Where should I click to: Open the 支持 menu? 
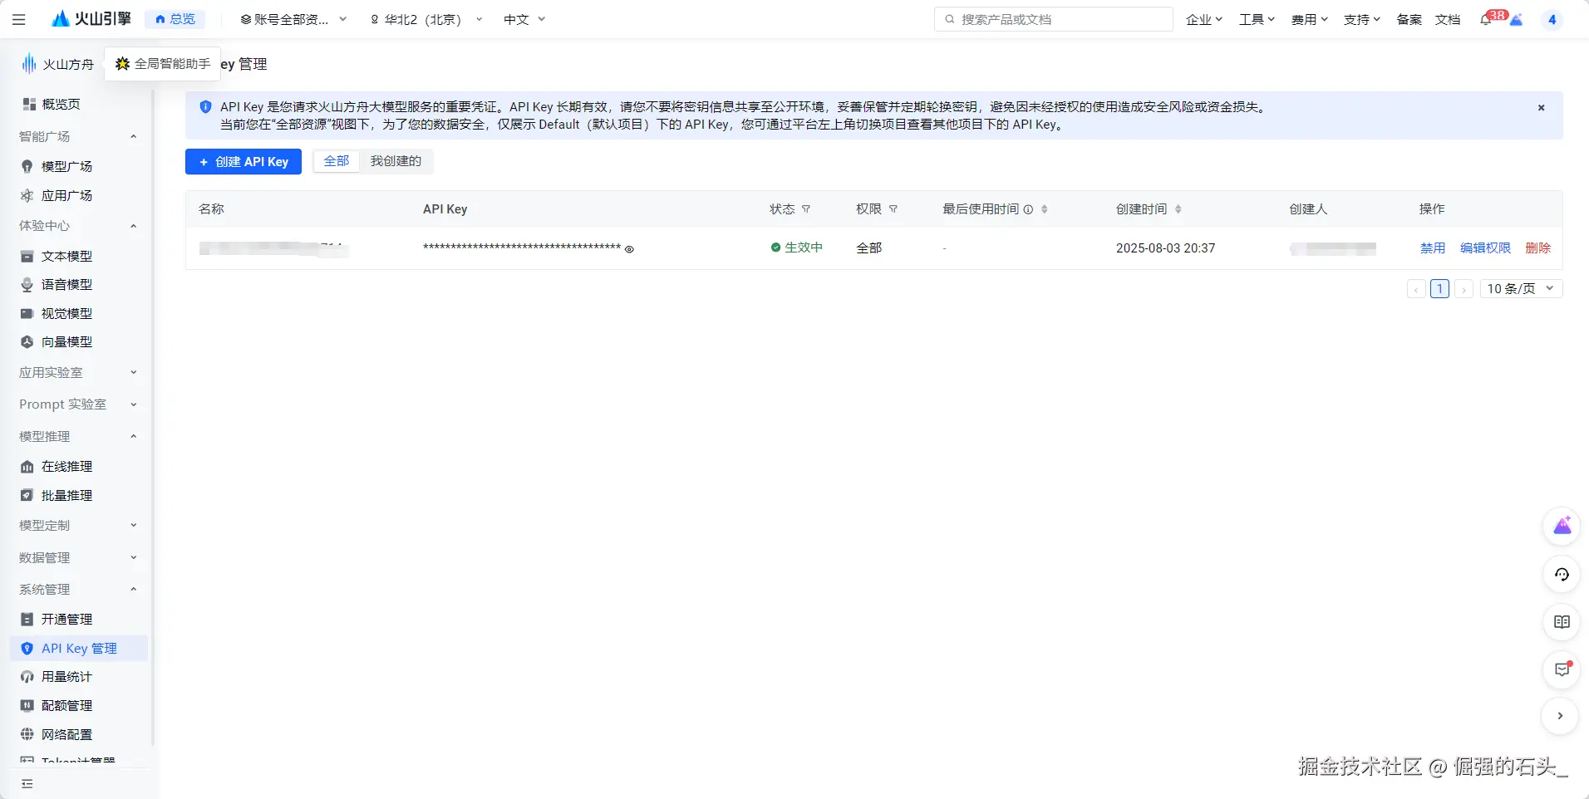coord(1362,20)
